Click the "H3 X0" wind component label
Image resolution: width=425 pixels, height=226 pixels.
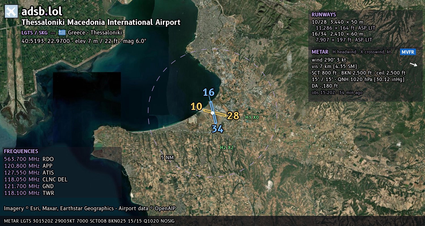click(x=252, y=117)
